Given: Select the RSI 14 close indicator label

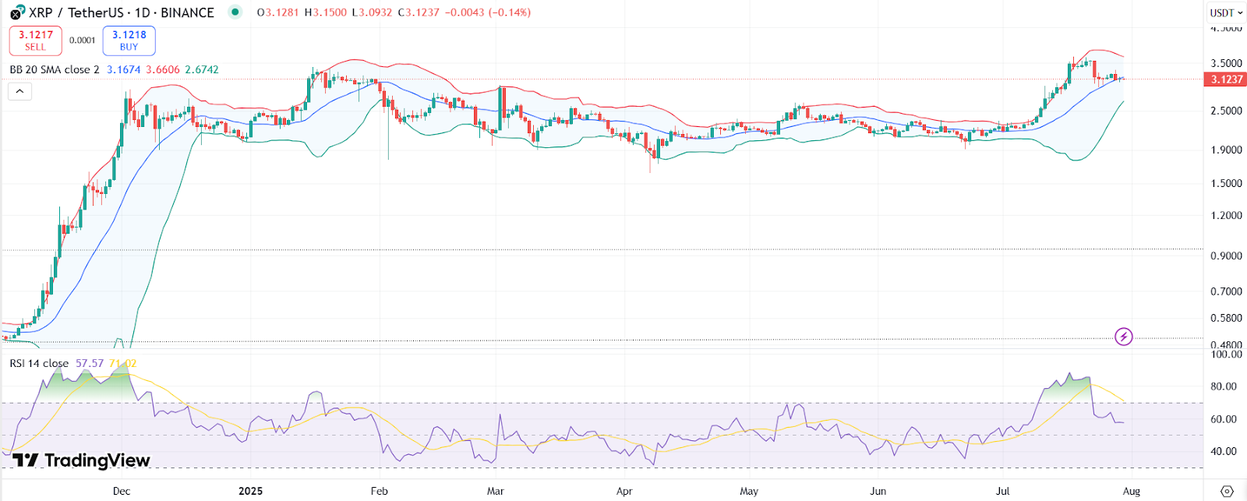Looking at the screenshot, I should [x=39, y=363].
